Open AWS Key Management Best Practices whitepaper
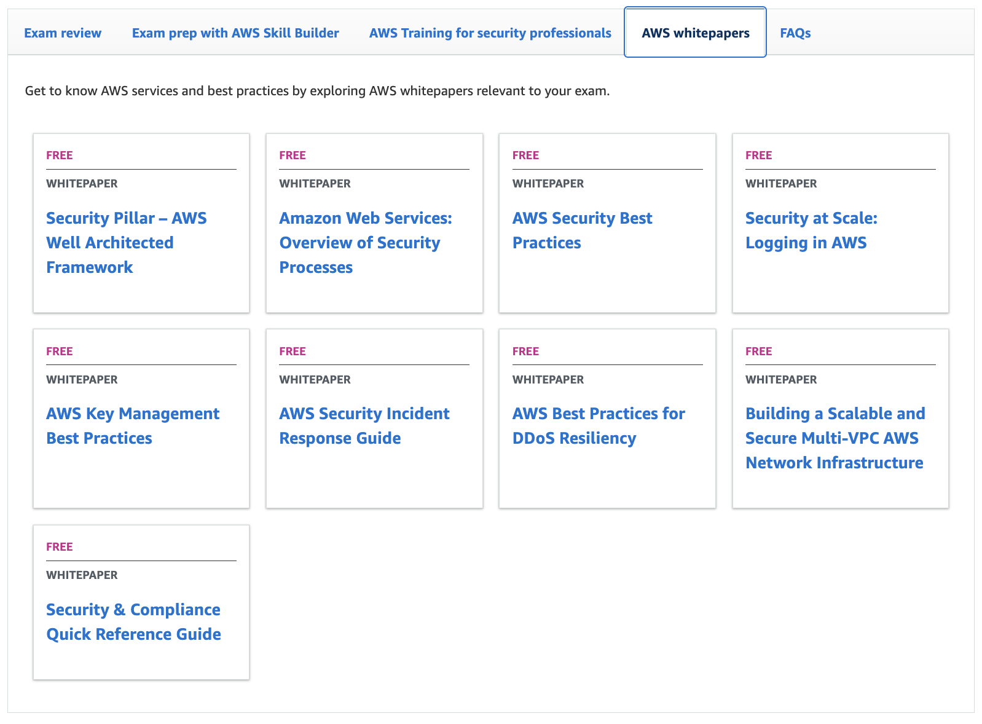This screenshot has height=724, width=982. (133, 426)
